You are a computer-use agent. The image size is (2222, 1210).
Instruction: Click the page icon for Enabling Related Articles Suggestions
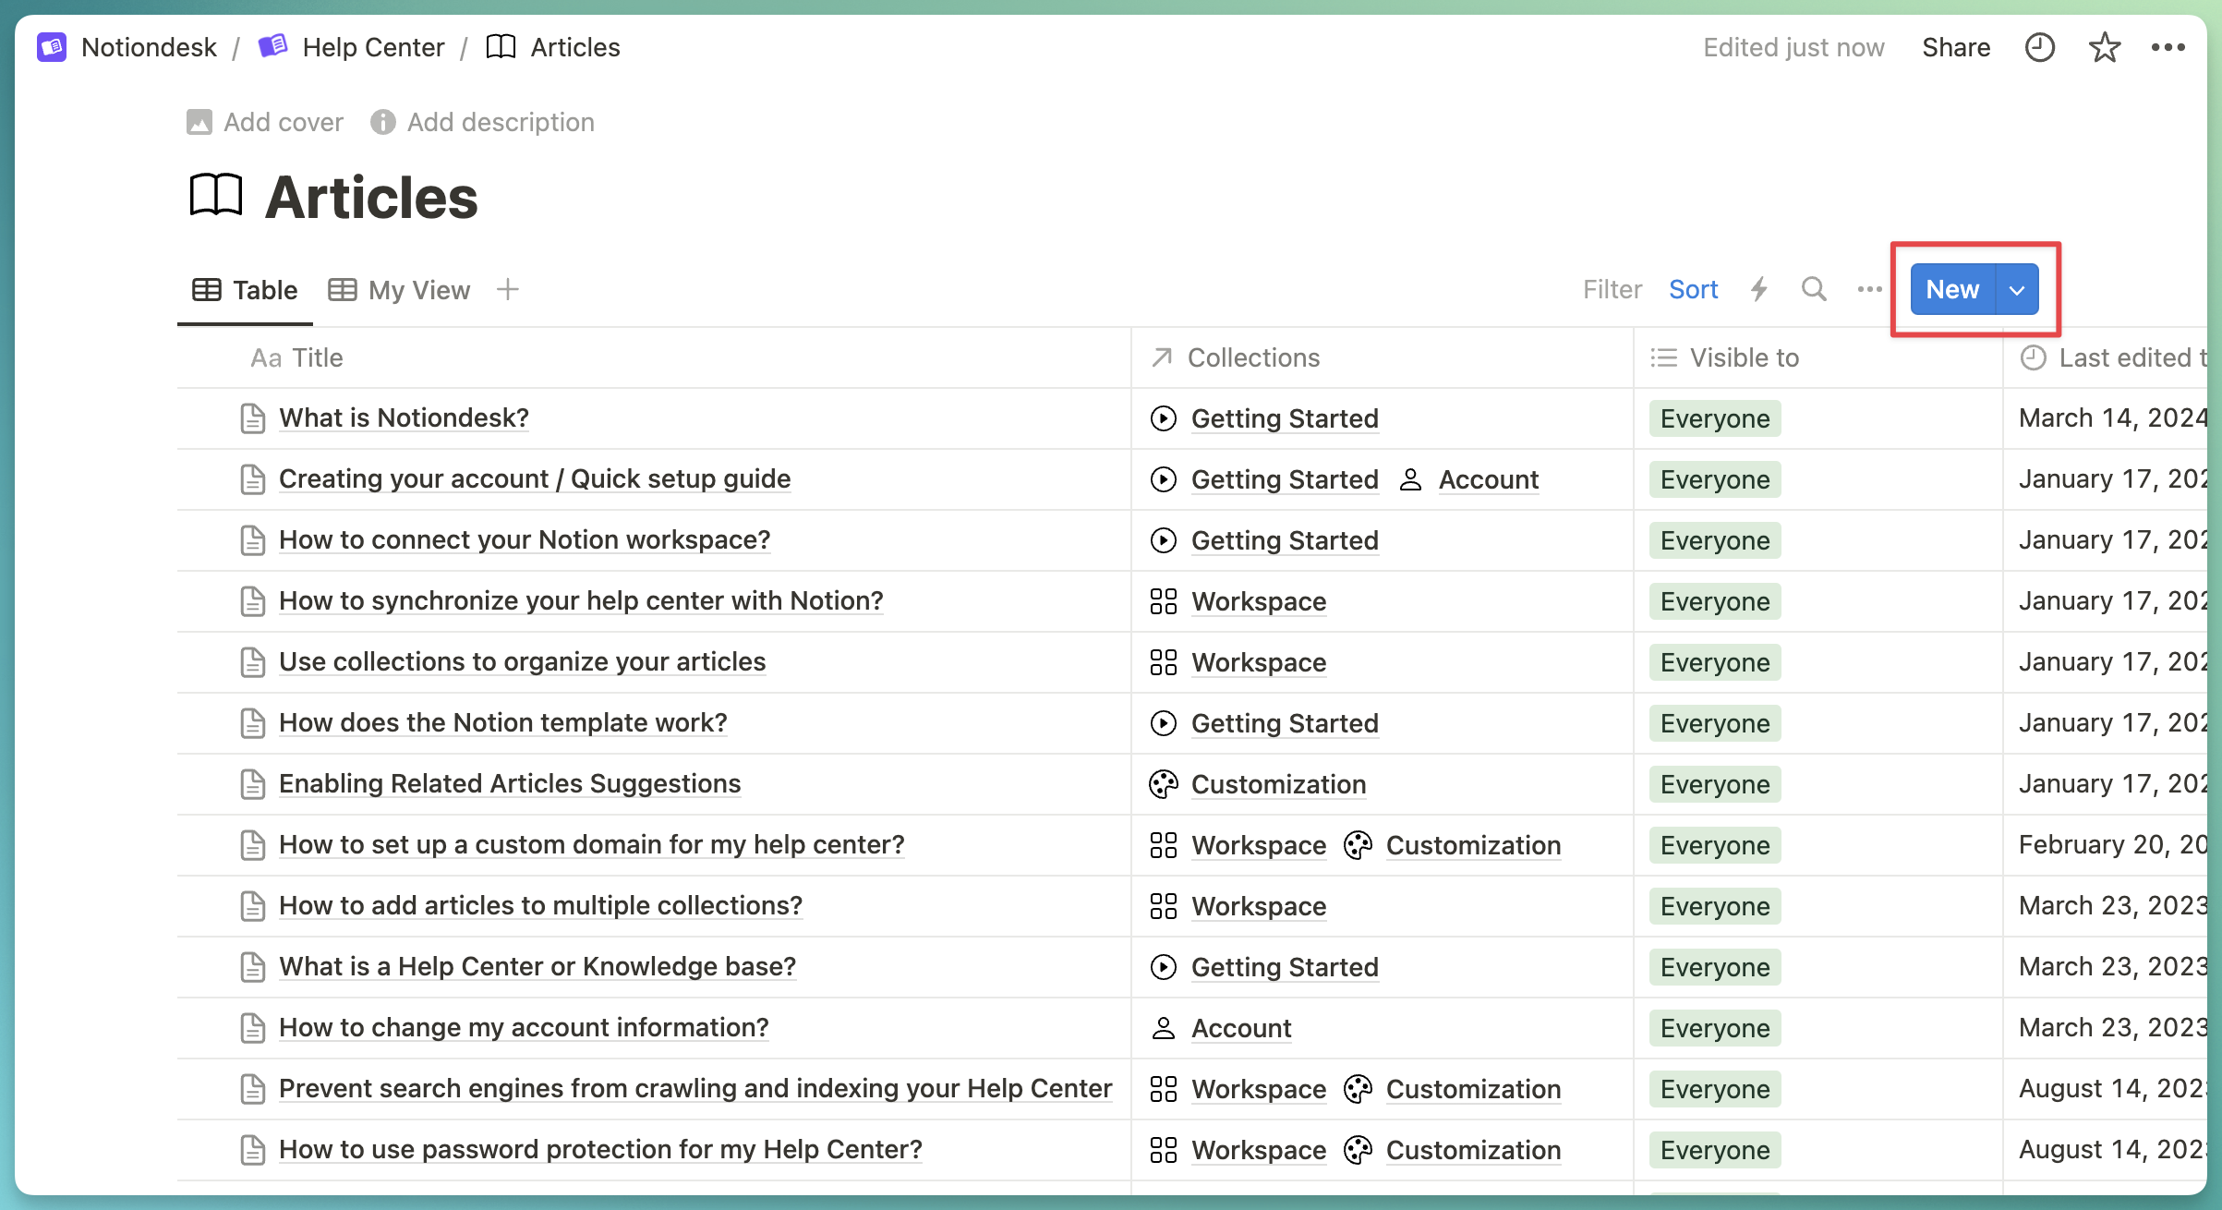(252, 784)
